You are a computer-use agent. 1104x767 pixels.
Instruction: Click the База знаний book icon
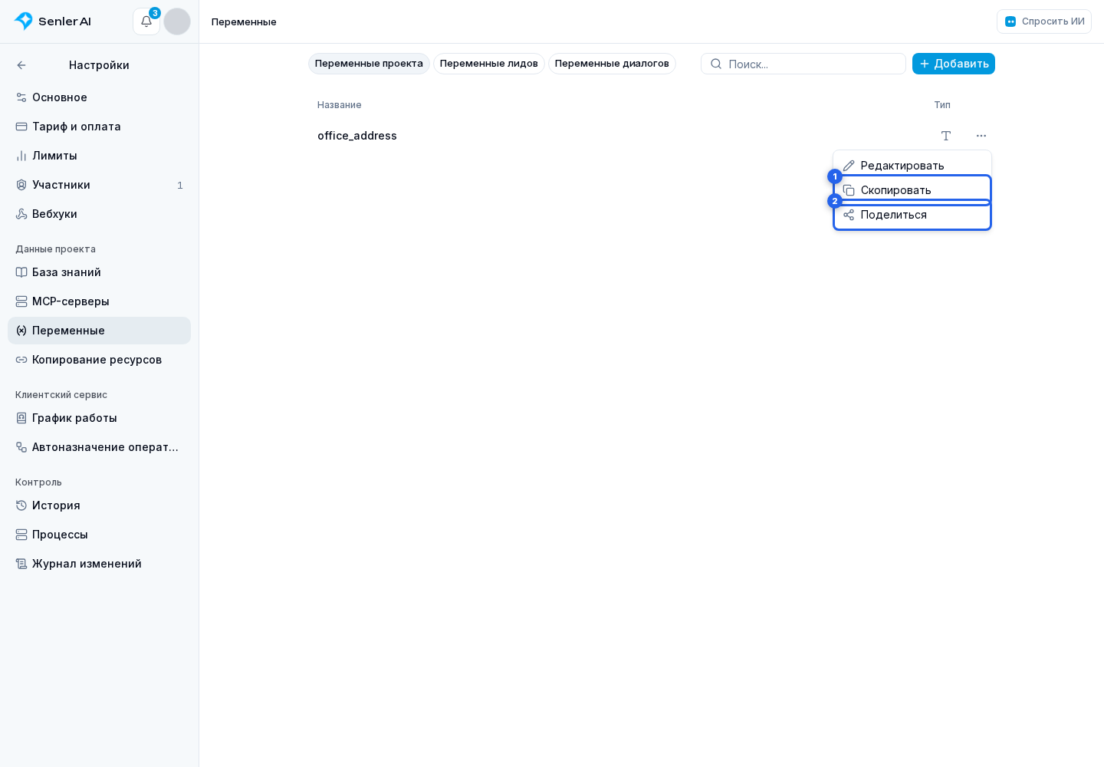click(x=21, y=272)
